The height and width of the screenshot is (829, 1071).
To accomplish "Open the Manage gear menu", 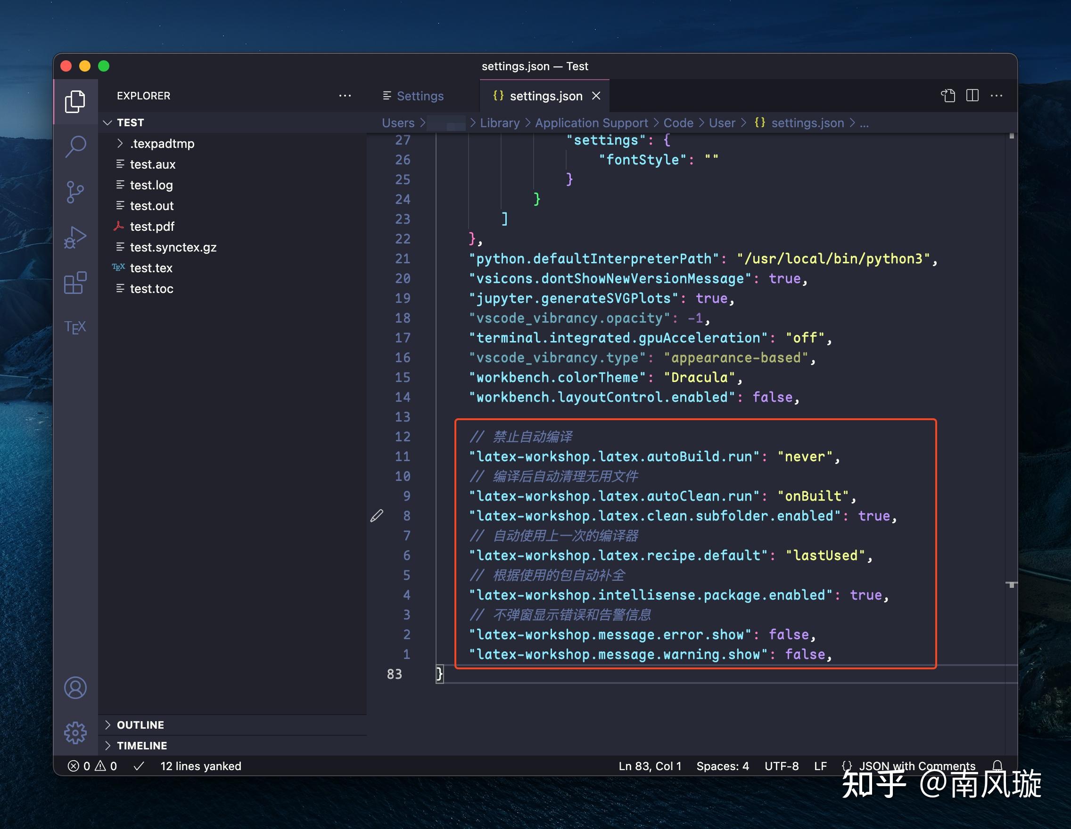I will tap(75, 732).
